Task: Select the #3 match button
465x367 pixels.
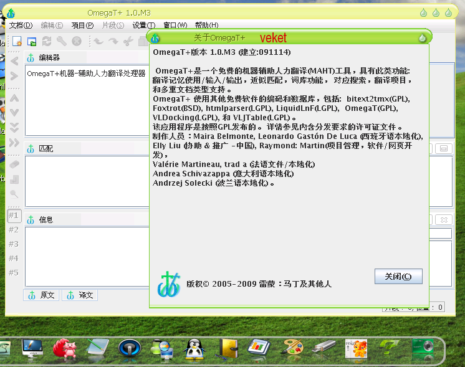Action: 14,244
